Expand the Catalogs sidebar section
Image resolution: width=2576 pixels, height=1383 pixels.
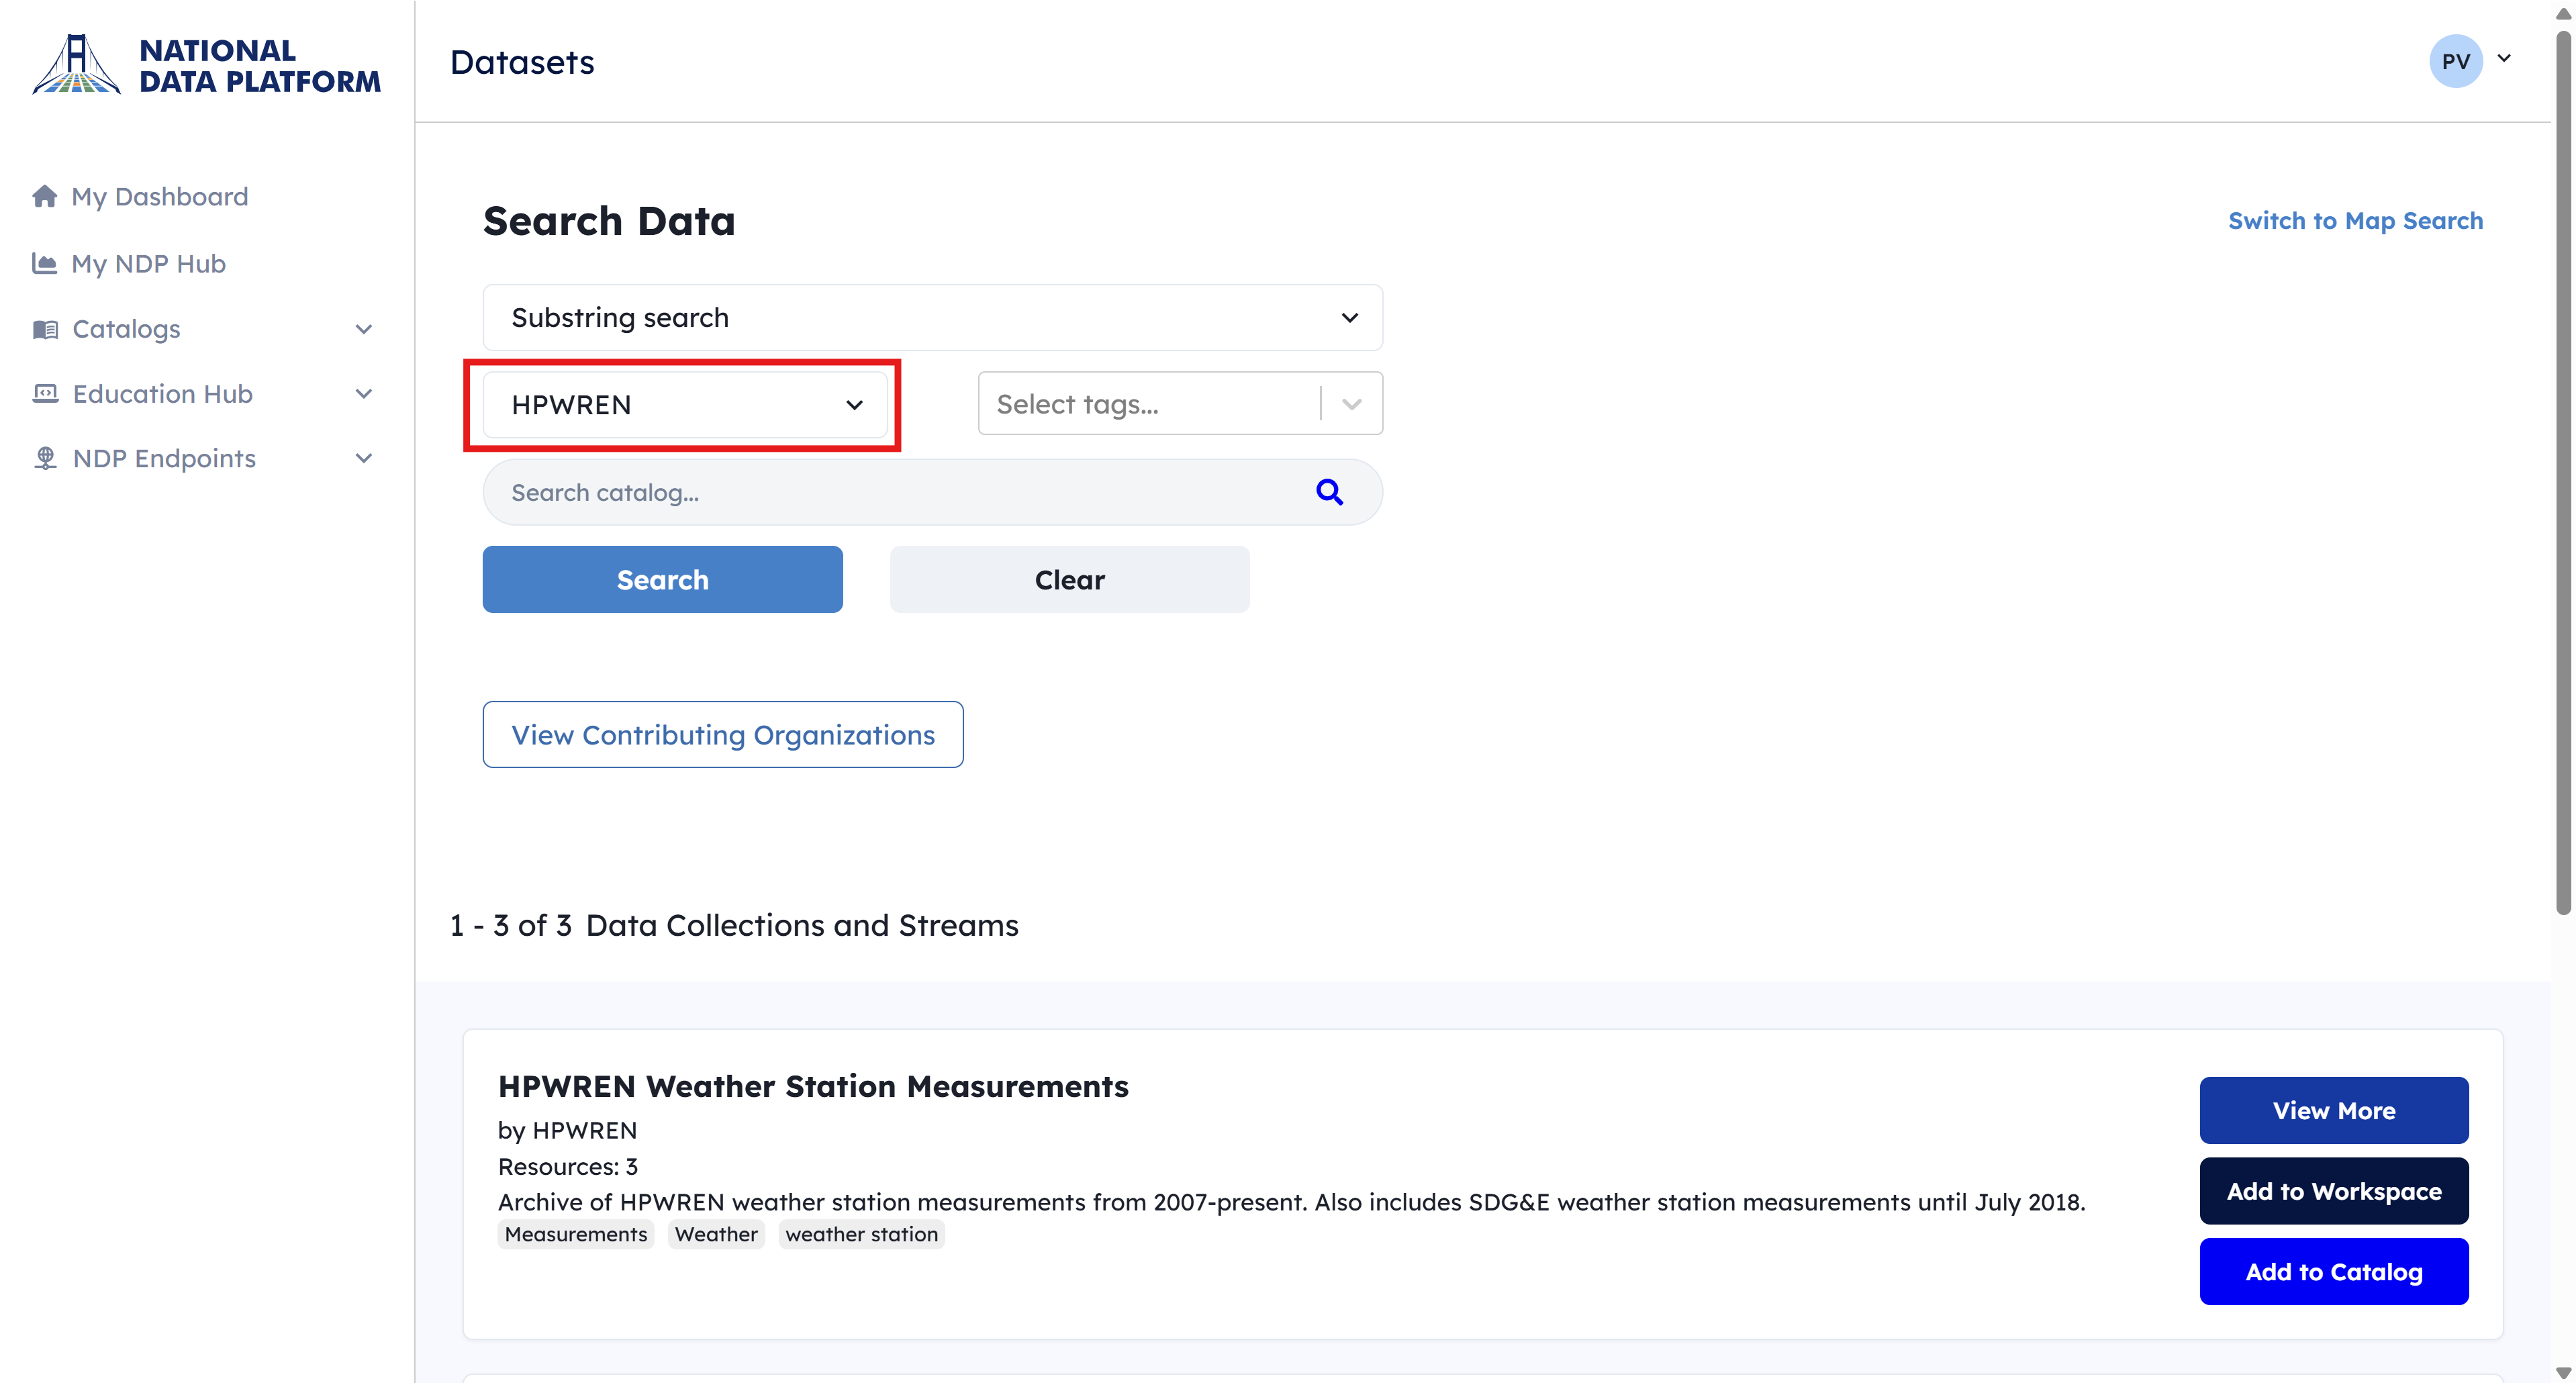[364, 329]
